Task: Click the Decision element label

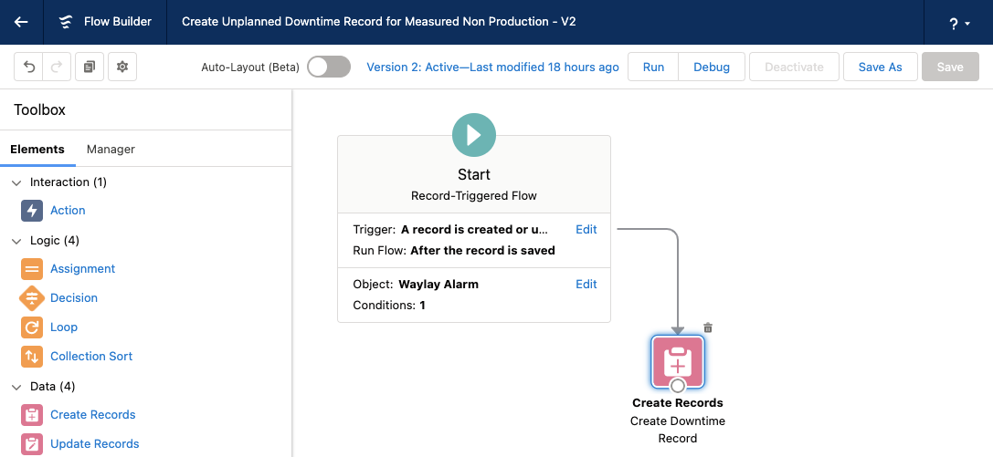Action: 74,297
